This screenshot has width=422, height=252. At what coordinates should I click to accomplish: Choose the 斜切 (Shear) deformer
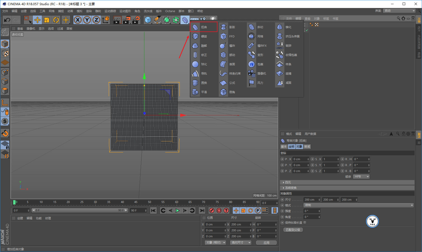pos(256,27)
